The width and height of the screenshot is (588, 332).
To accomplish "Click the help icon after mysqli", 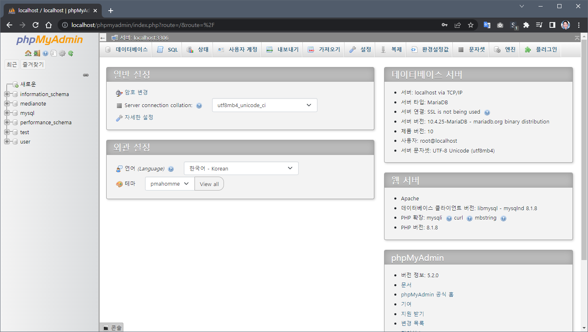I will click(449, 218).
